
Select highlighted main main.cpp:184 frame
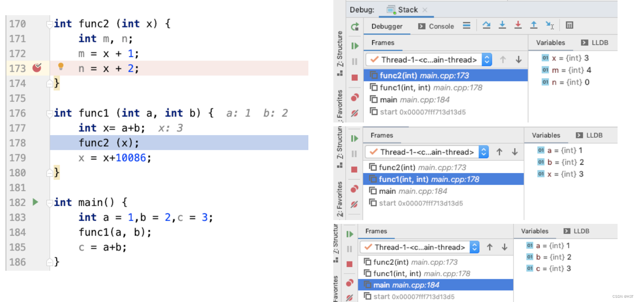coord(435,285)
